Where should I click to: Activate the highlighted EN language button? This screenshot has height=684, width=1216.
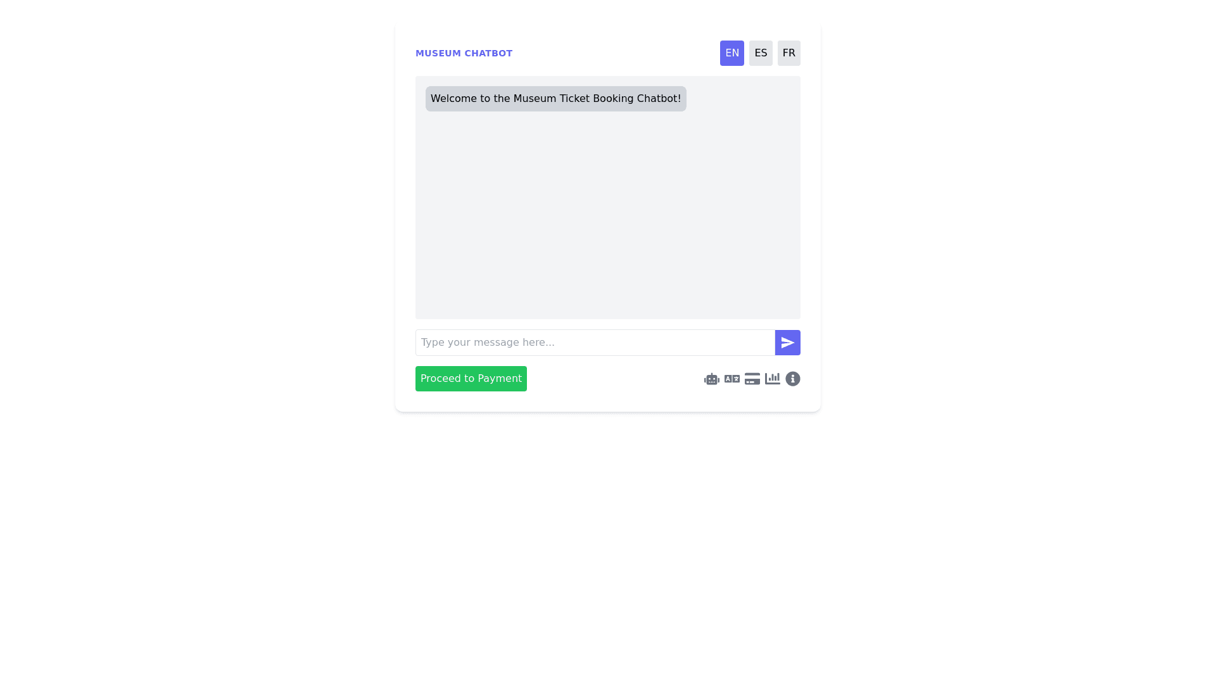point(732,53)
